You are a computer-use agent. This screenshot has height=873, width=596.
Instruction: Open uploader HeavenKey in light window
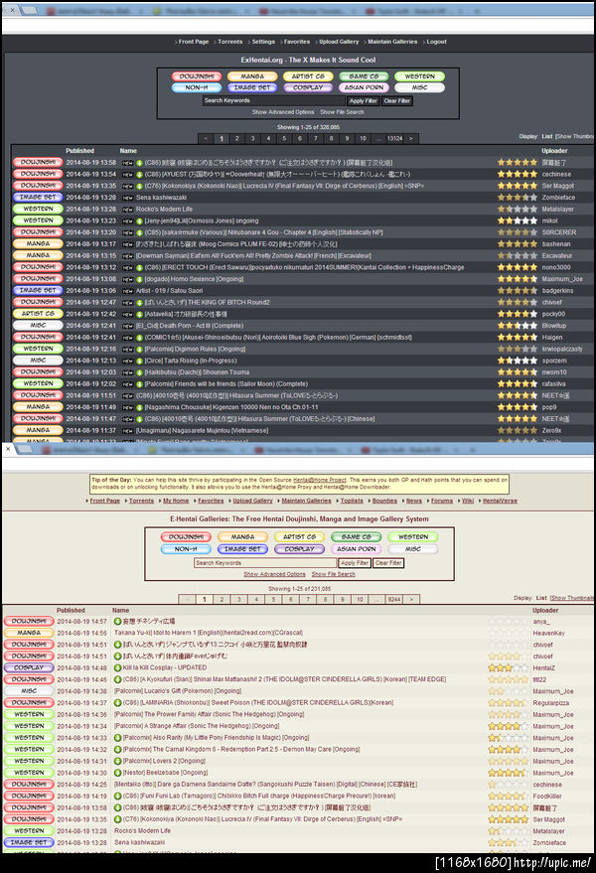click(548, 633)
